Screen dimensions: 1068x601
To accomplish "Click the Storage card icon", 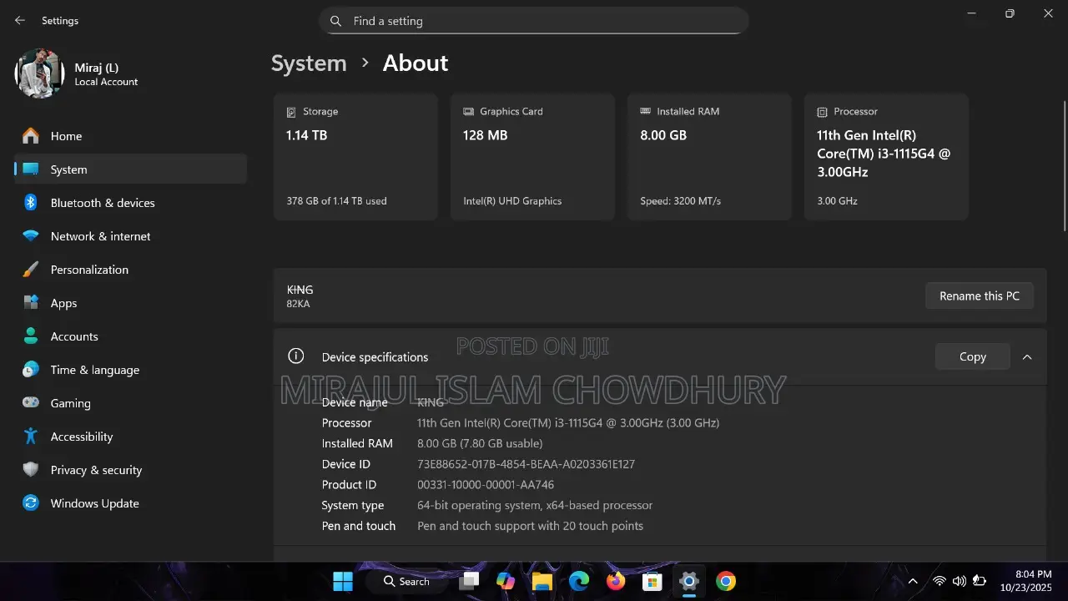I will point(290,111).
